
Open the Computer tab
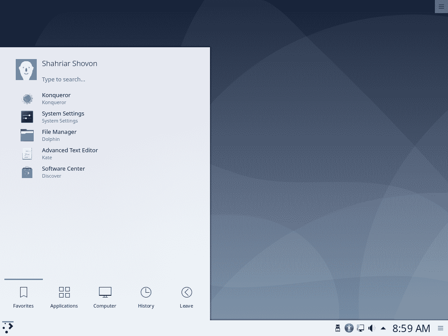(x=105, y=297)
